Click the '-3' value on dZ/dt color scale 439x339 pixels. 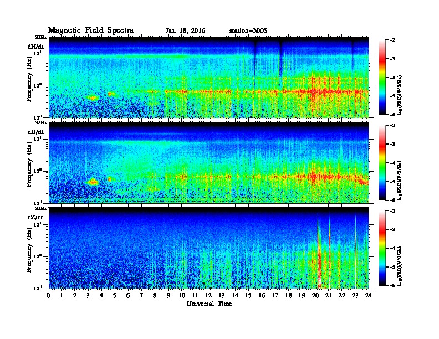coord(392,230)
